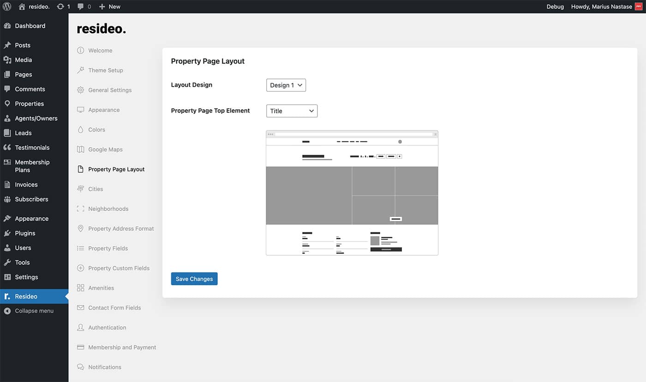Image resolution: width=646 pixels, height=382 pixels.
Task: Open Properties in the WordPress sidebar
Action: pos(29,104)
